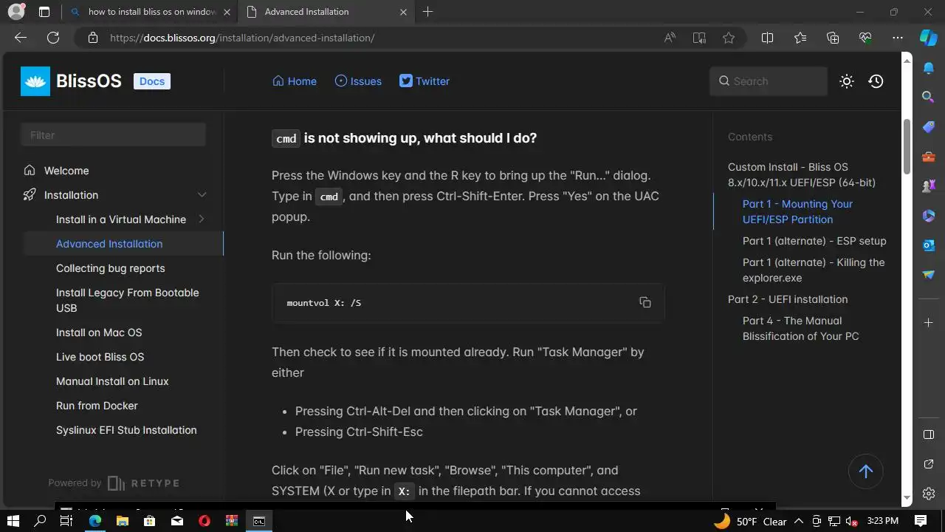Click the browser address bar URL
The width and height of the screenshot is (945, 532).
[x=242, y=38]
